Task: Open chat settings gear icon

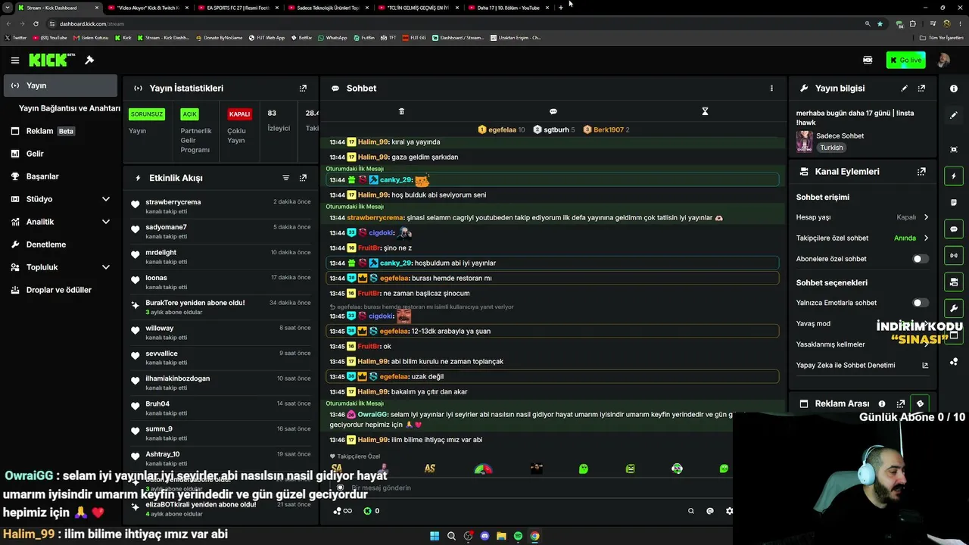Action: 729,511
